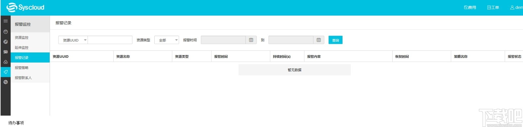Open the 工单 tickets link
This screenshot has height=127, width=523.
tap(493, 7)
